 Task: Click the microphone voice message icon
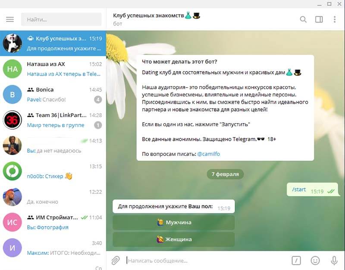pos(334,261)
